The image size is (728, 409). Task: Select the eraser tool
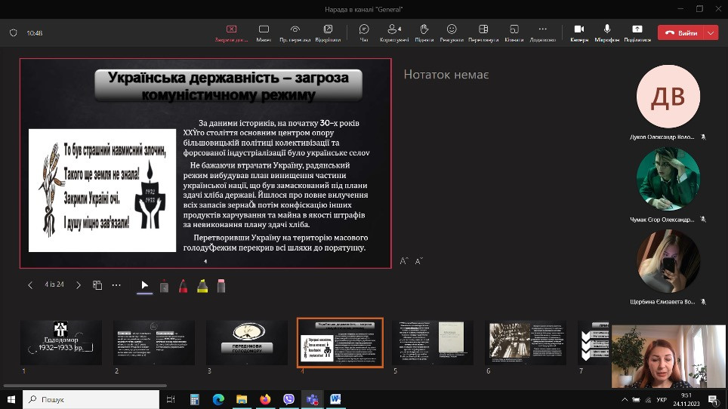221,286
